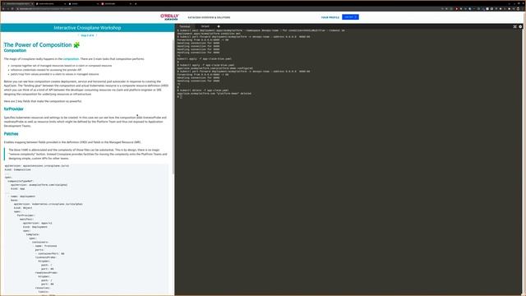526x296 pixels.
Task: Switch to the third browser tab
Action: (83, 3)
